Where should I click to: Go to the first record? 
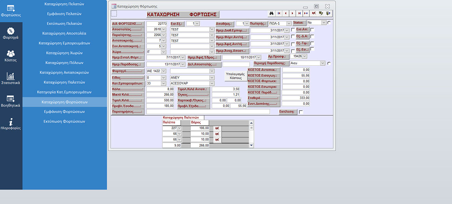coord(279,13)
